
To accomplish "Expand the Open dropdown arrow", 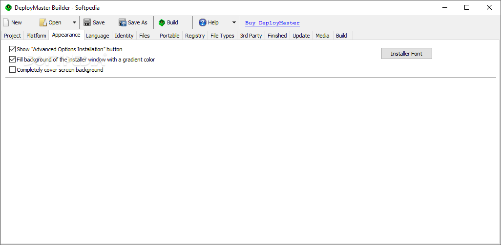I will click(x=74, y=22).
